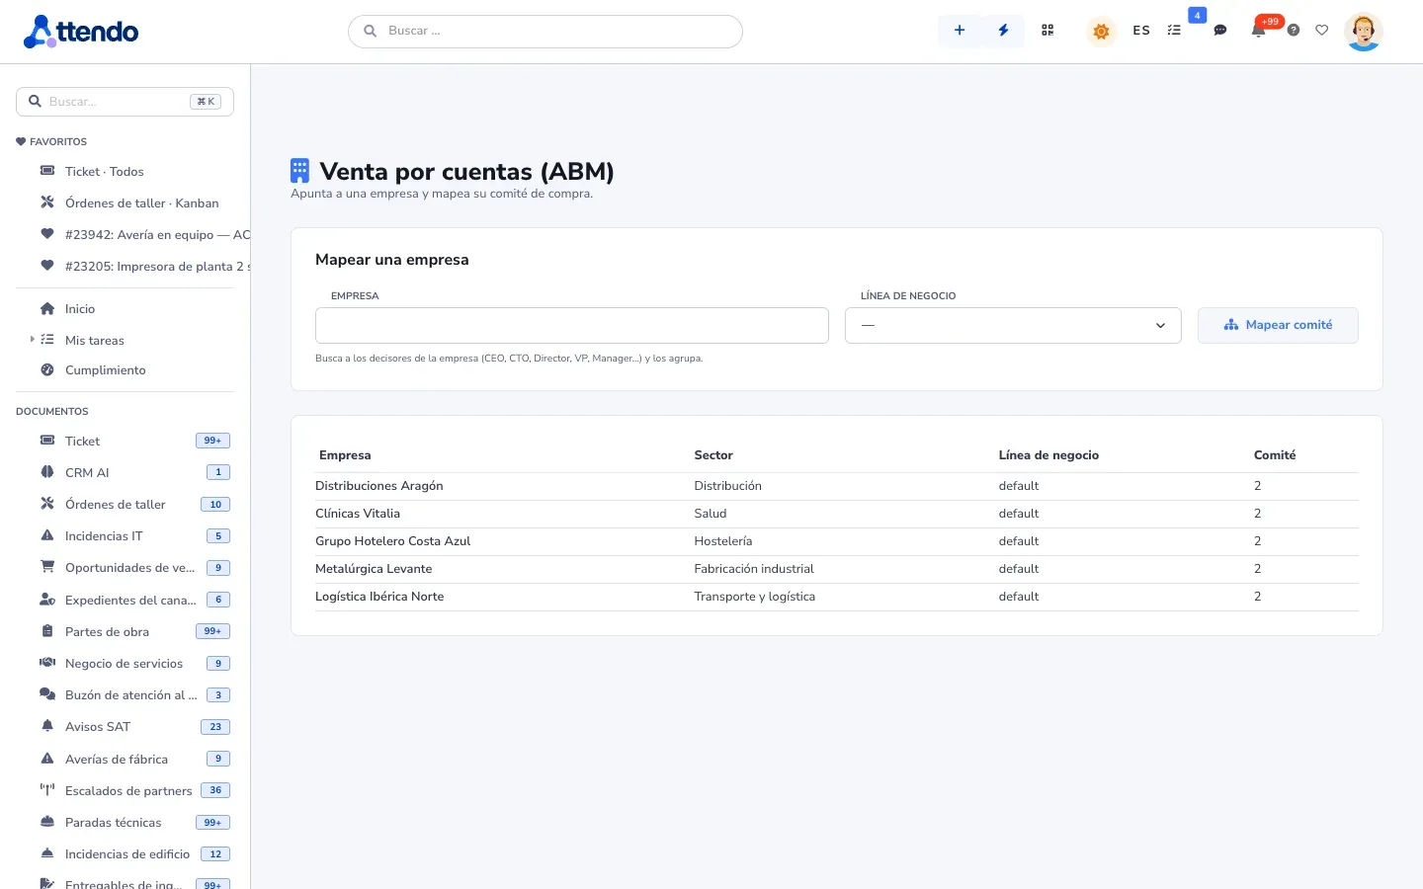This screenshot has width=1423, height=889.
Task: Sort by the Sector column header
Action: (x=713, y=455)
